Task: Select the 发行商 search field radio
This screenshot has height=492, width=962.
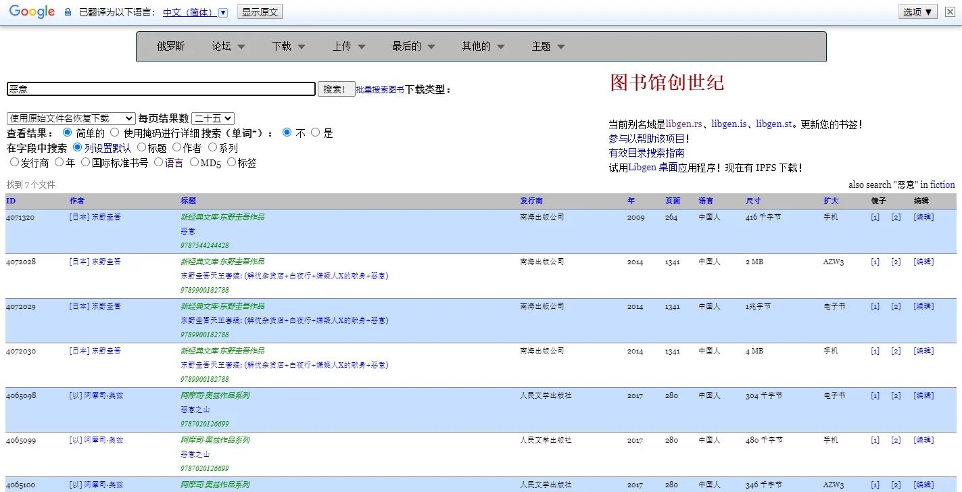Action: coord(14,162)
